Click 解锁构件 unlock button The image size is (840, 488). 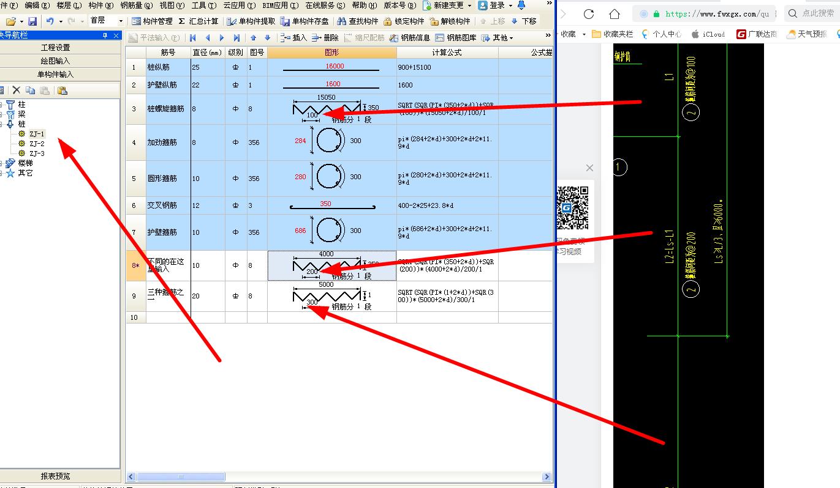(450, 21)
